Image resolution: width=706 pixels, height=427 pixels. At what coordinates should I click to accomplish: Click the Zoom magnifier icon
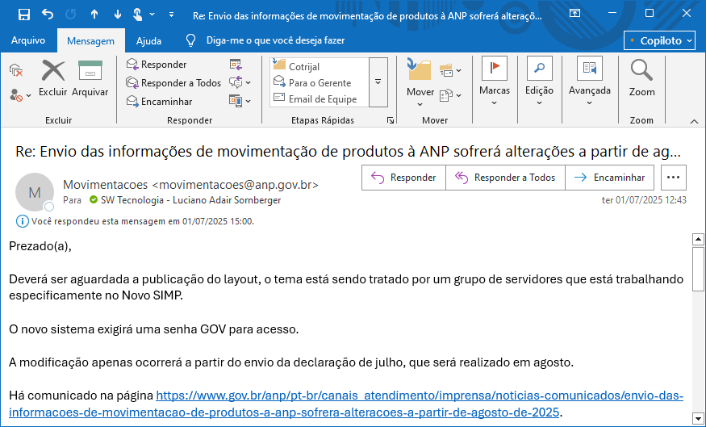pos(642,78)
